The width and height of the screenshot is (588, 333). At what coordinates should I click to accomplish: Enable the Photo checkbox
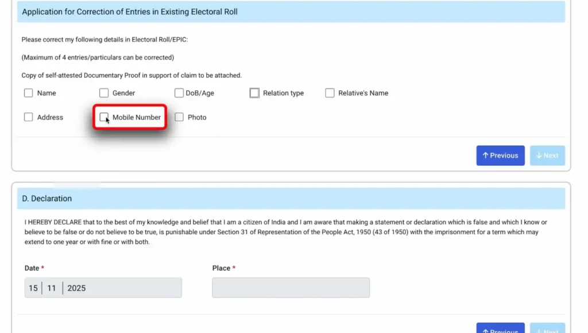[x=179, y=117]
